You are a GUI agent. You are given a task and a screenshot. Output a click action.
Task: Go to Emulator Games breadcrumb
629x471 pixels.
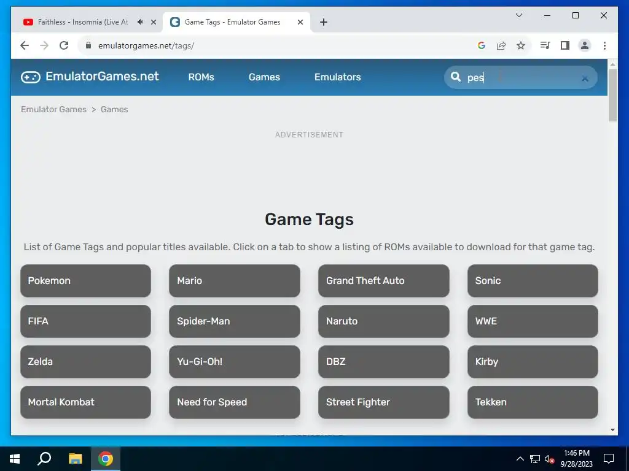[54, 109]
